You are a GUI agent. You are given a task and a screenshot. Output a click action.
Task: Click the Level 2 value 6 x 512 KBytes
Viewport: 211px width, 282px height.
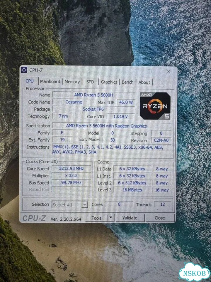132,183
